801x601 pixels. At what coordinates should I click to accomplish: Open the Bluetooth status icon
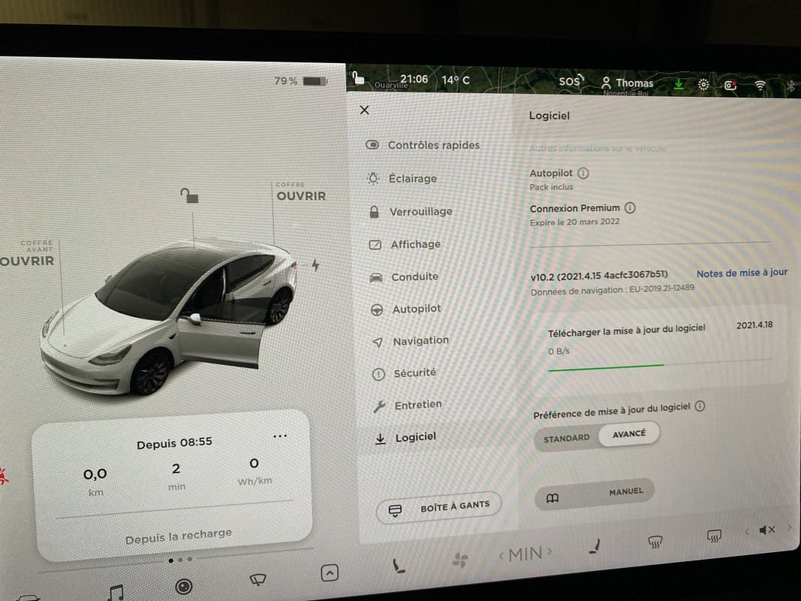click(x=790, y=86)
